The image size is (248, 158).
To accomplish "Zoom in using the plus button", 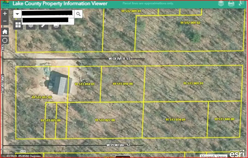I will point(5,13).
